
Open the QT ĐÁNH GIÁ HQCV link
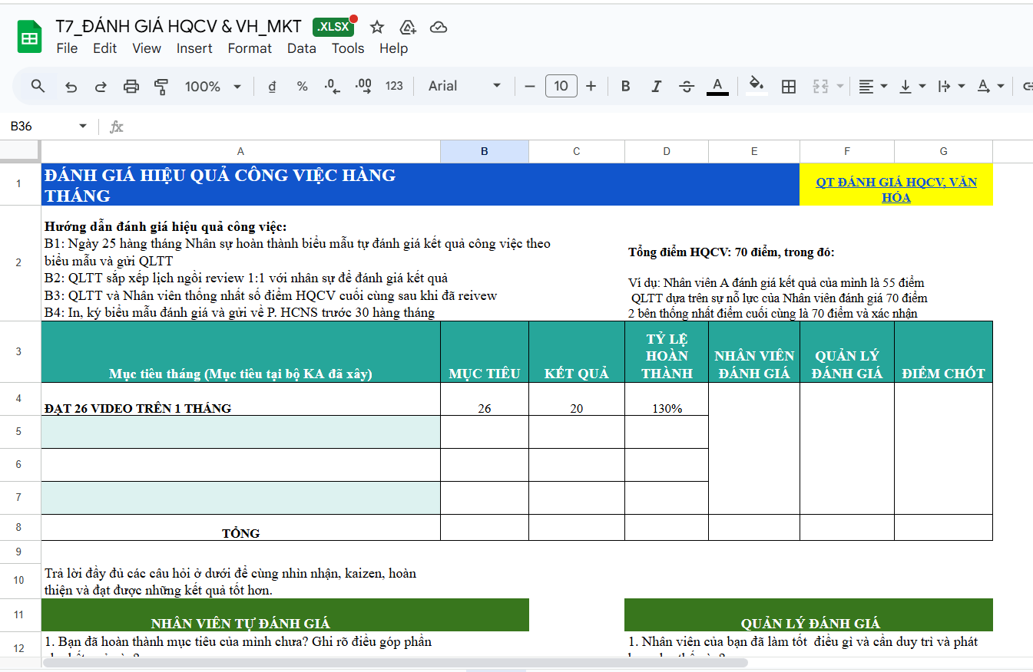(x=896, y=189)
